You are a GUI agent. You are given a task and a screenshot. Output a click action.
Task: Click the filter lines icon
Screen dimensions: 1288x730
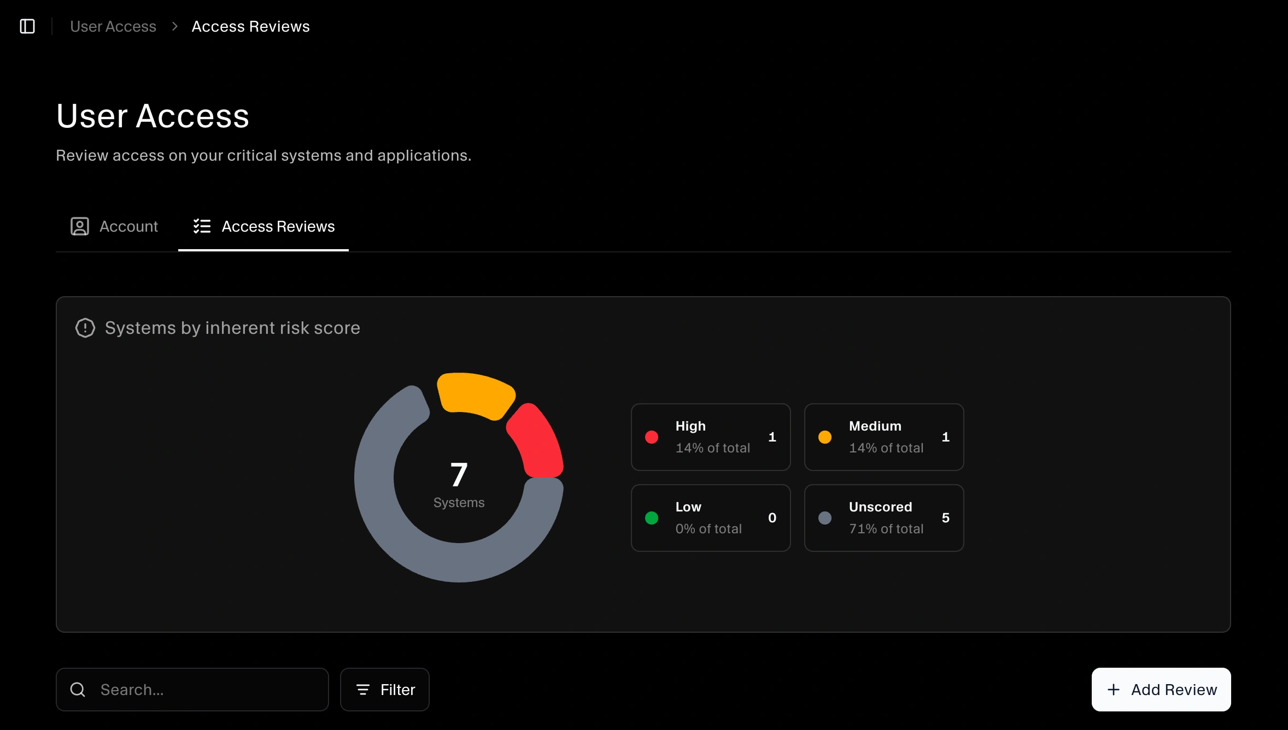[x=362, y=689]
